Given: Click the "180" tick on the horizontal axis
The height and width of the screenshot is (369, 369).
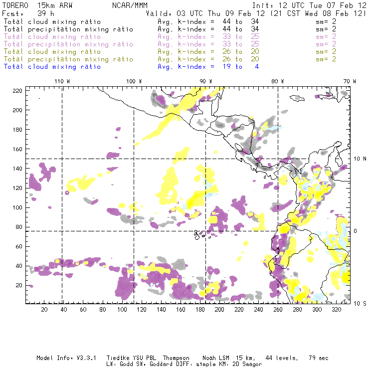Looking at the screenshot, I should pyautogui.click(x=200, y=310).
